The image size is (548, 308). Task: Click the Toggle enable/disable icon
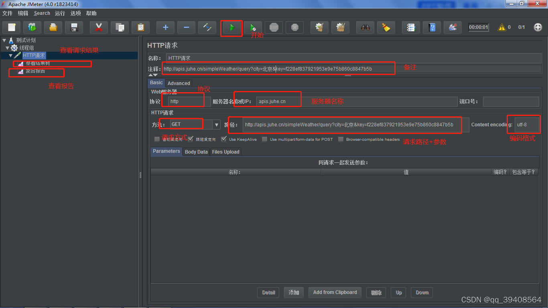click(x=207, y=28)
